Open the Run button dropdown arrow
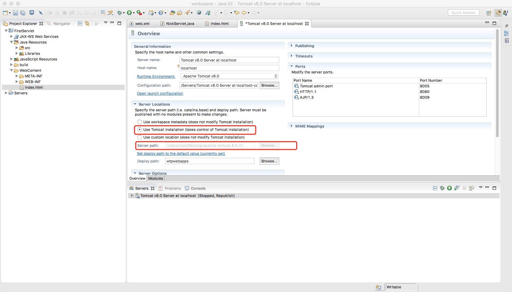Viewport: 512px width, 292px height. (x=134, y=13)
